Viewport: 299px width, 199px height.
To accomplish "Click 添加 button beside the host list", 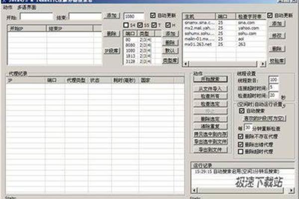I will 277,23.
